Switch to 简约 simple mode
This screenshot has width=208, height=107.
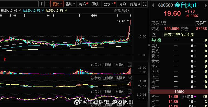pyautogui.click(x=122, y=4)
